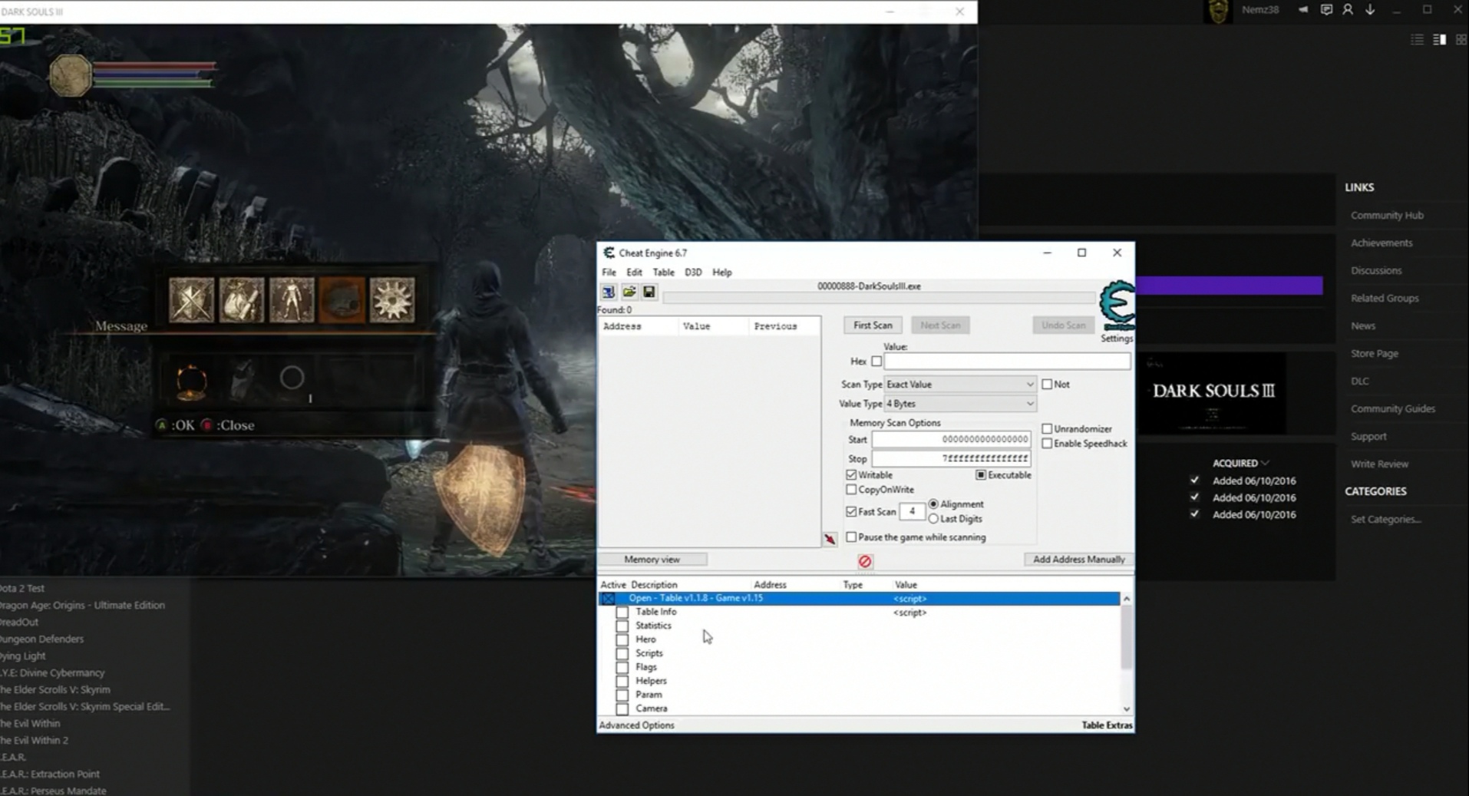Check Enable Speedhack

(x=1047, y=443)
